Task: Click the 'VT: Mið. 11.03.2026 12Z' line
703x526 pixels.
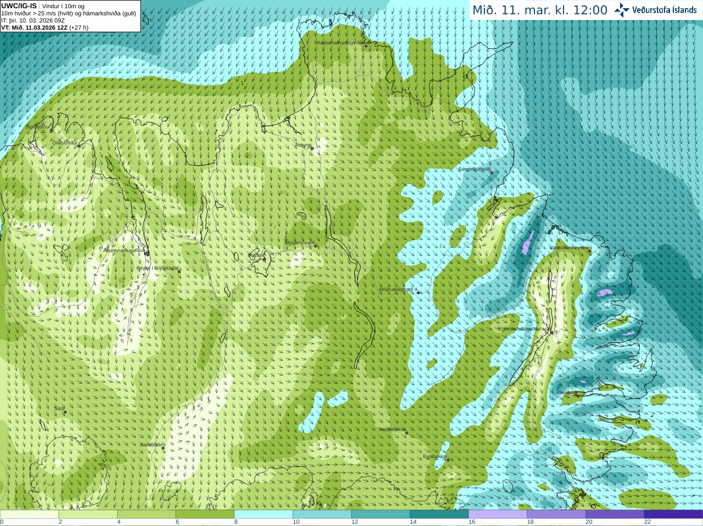Action: [x=44, y=27]
